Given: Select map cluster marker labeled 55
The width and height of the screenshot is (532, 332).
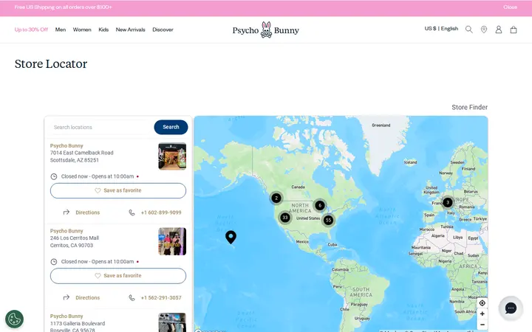Looking at the screenshot, I should point(328,220).
